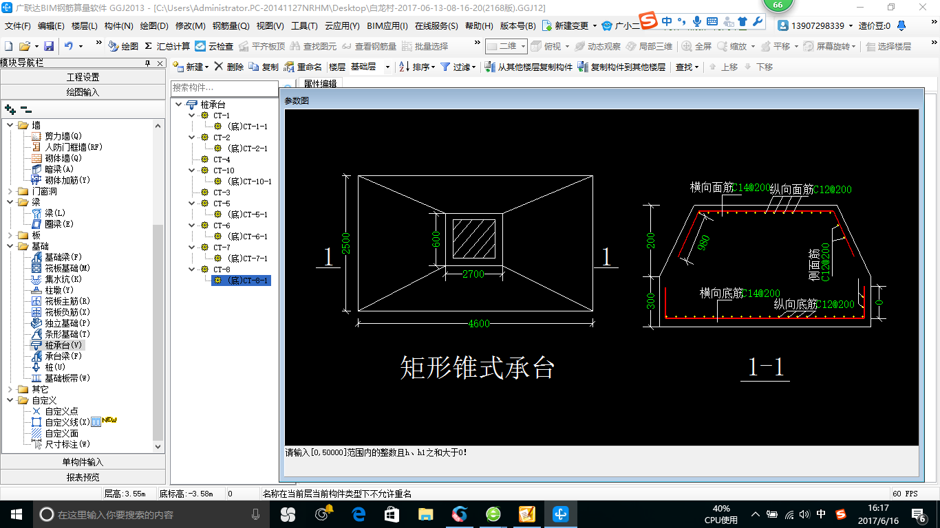Switch to the 属性编辑 tab

(x=320, y=83)
